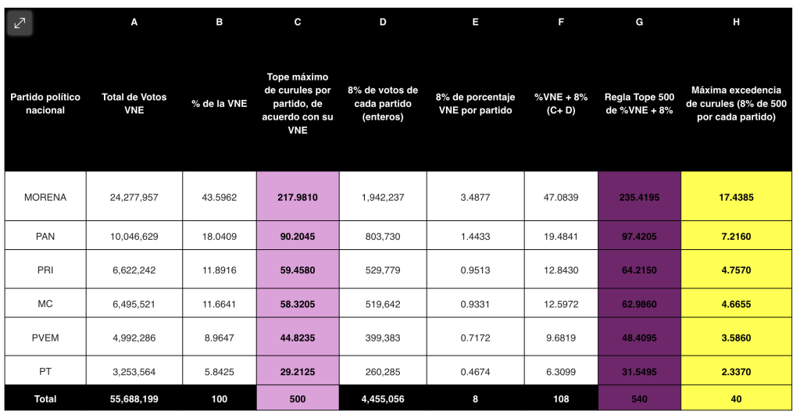Image resolution: width=800 pixels, height=418 pixels.
Task: Select column H header letter
Action: click(x=736, y=22)
